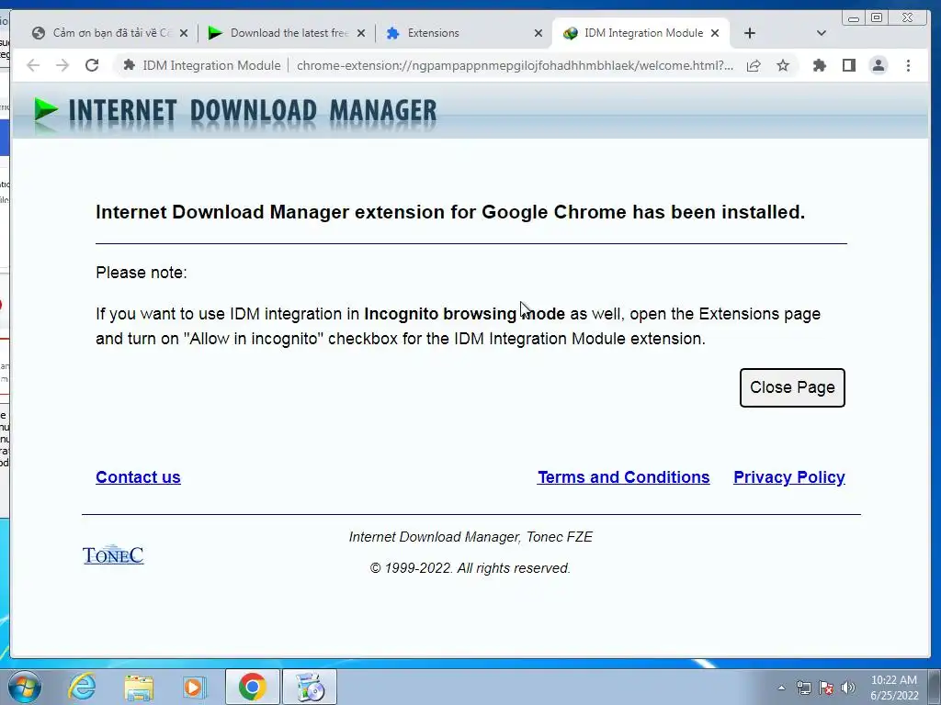941x705 pixels.
Task: Click the Close Page button
Action: click(x=791, y=388)
